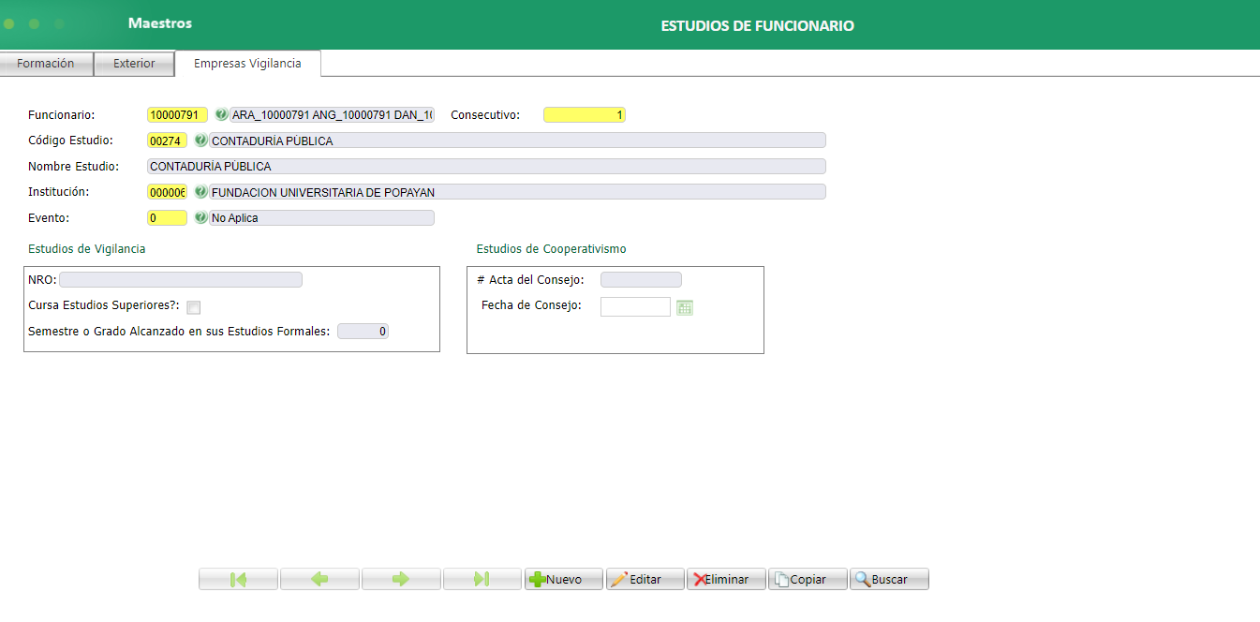Click the Consecutivo input field
The width and height of the screenshot is (1260, 622).
(x=585, y=114)
